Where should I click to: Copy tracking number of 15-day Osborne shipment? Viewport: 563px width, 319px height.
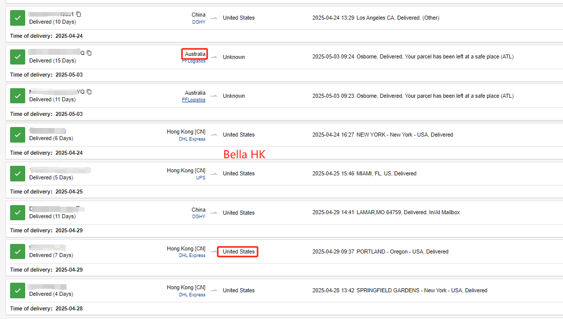pyautogui.click(x=89, y=53)
